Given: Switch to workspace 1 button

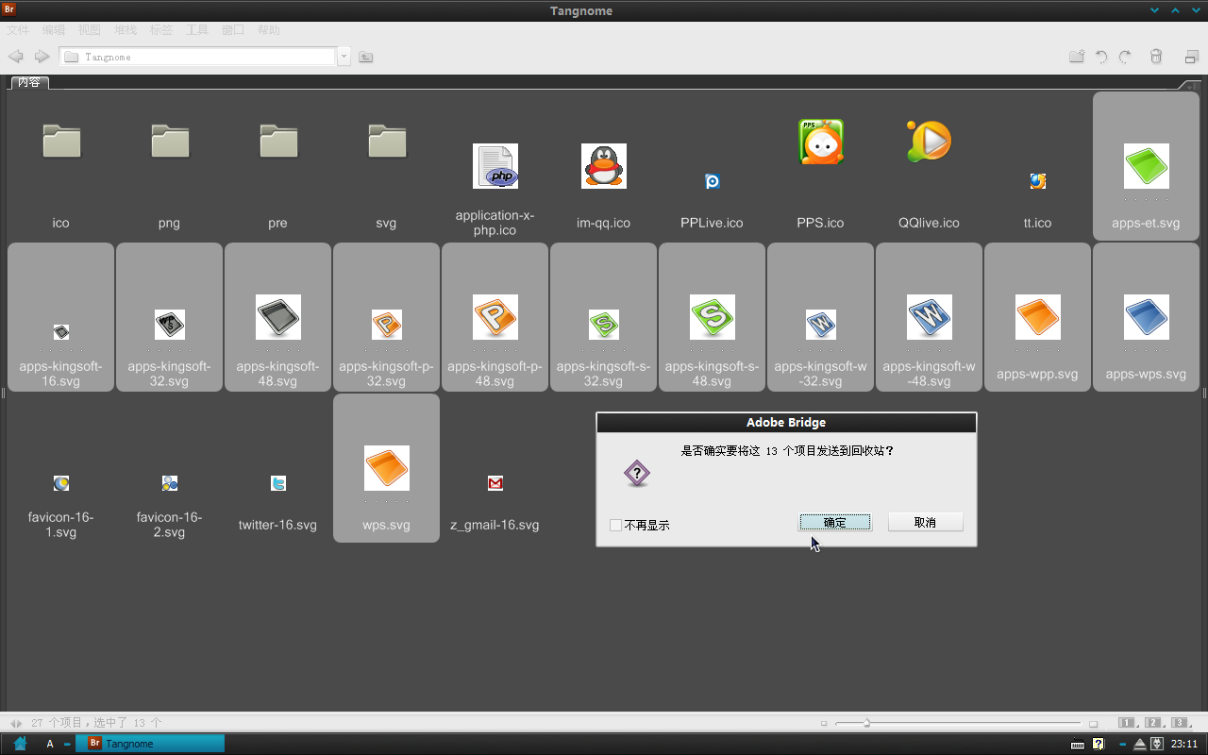Looking at the screenshot, I should 1127,723.
